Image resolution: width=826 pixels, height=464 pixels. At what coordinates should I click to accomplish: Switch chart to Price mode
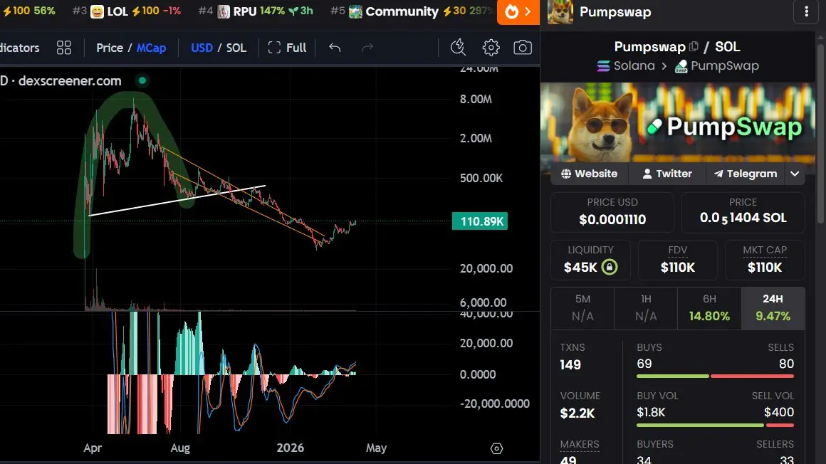tap(110, 48)
